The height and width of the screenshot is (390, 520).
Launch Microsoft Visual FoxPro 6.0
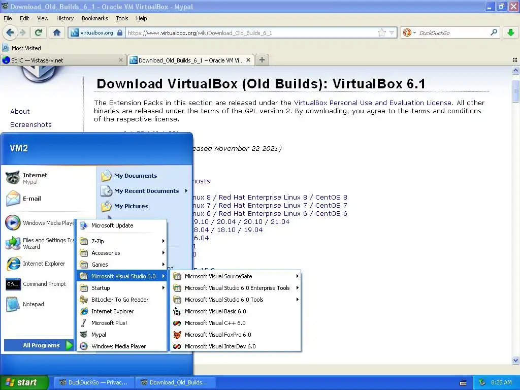[236, 335]
